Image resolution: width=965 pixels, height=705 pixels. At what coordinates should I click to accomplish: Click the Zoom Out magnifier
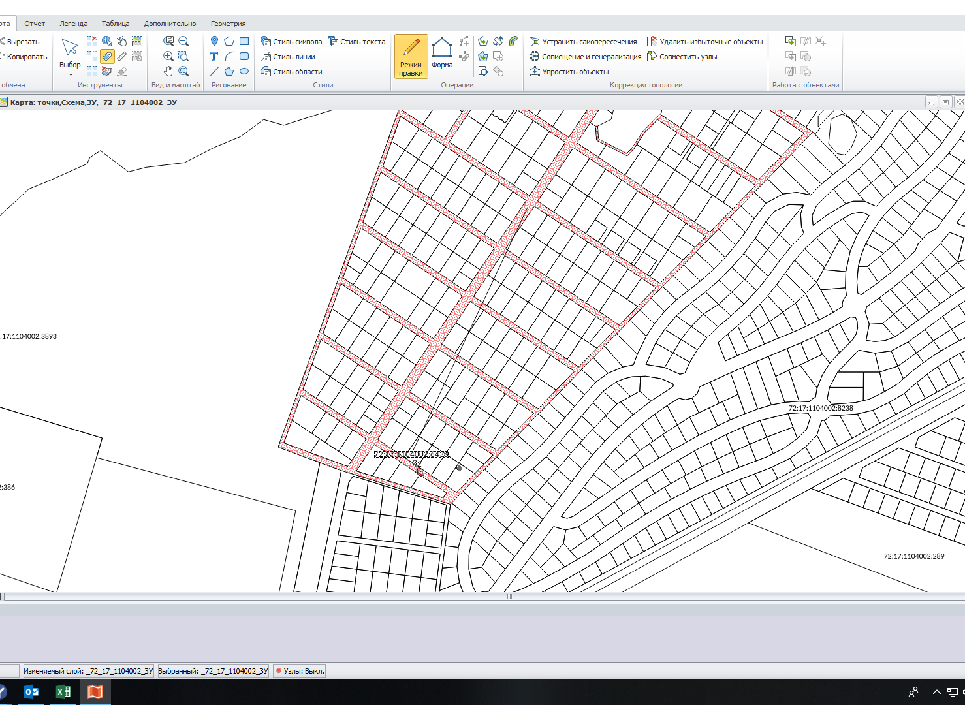point(183,41)
